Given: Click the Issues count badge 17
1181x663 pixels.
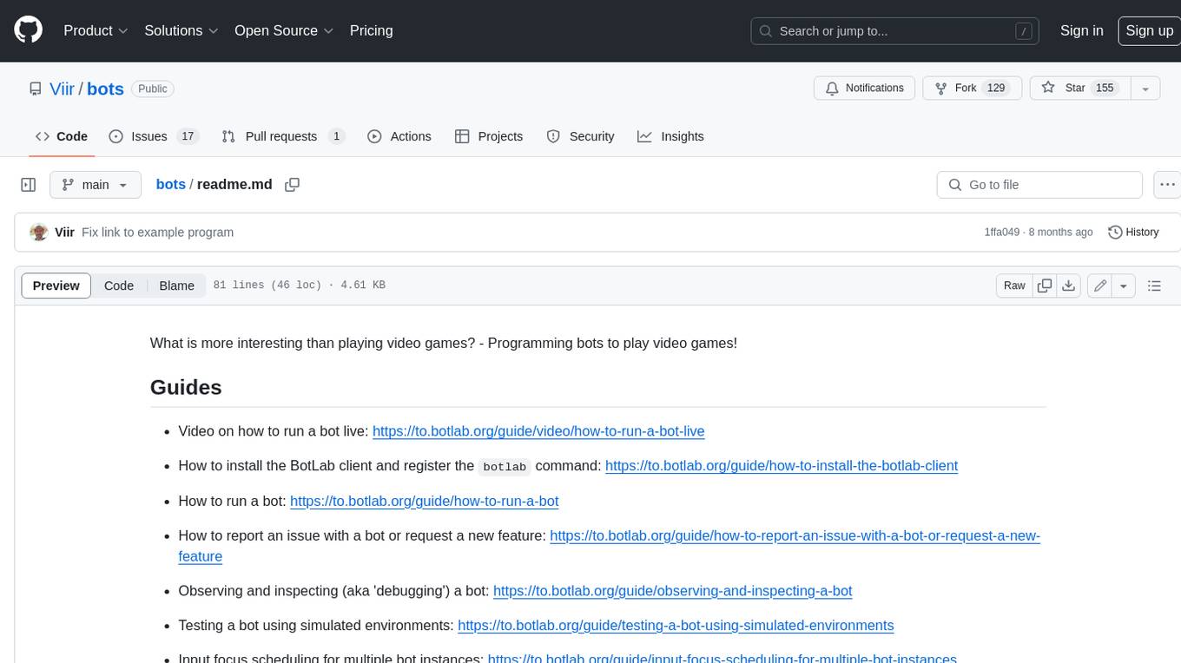Looking at the screenshot, I should [188, 136].
